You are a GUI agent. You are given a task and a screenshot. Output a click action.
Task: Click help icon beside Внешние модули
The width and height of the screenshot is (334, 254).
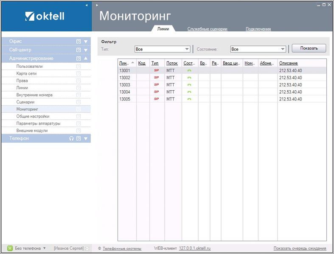[x=79, y=131]
